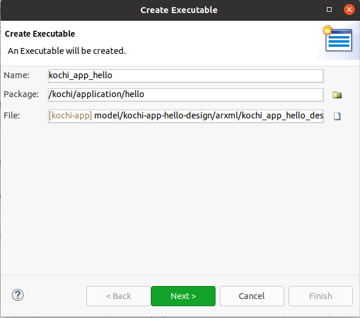Go back with the < Back button
The height and width of the screenshot is (318, 360).
tap(118, 296)
